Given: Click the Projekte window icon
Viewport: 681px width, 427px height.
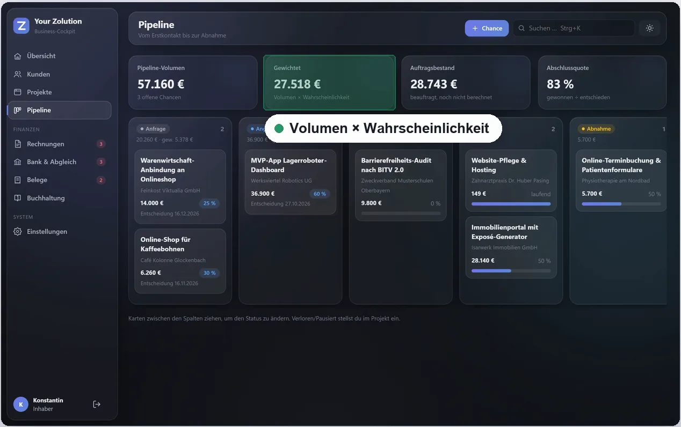Looking at the screenshot, I should pyautogui.click(x=18, y=92).
